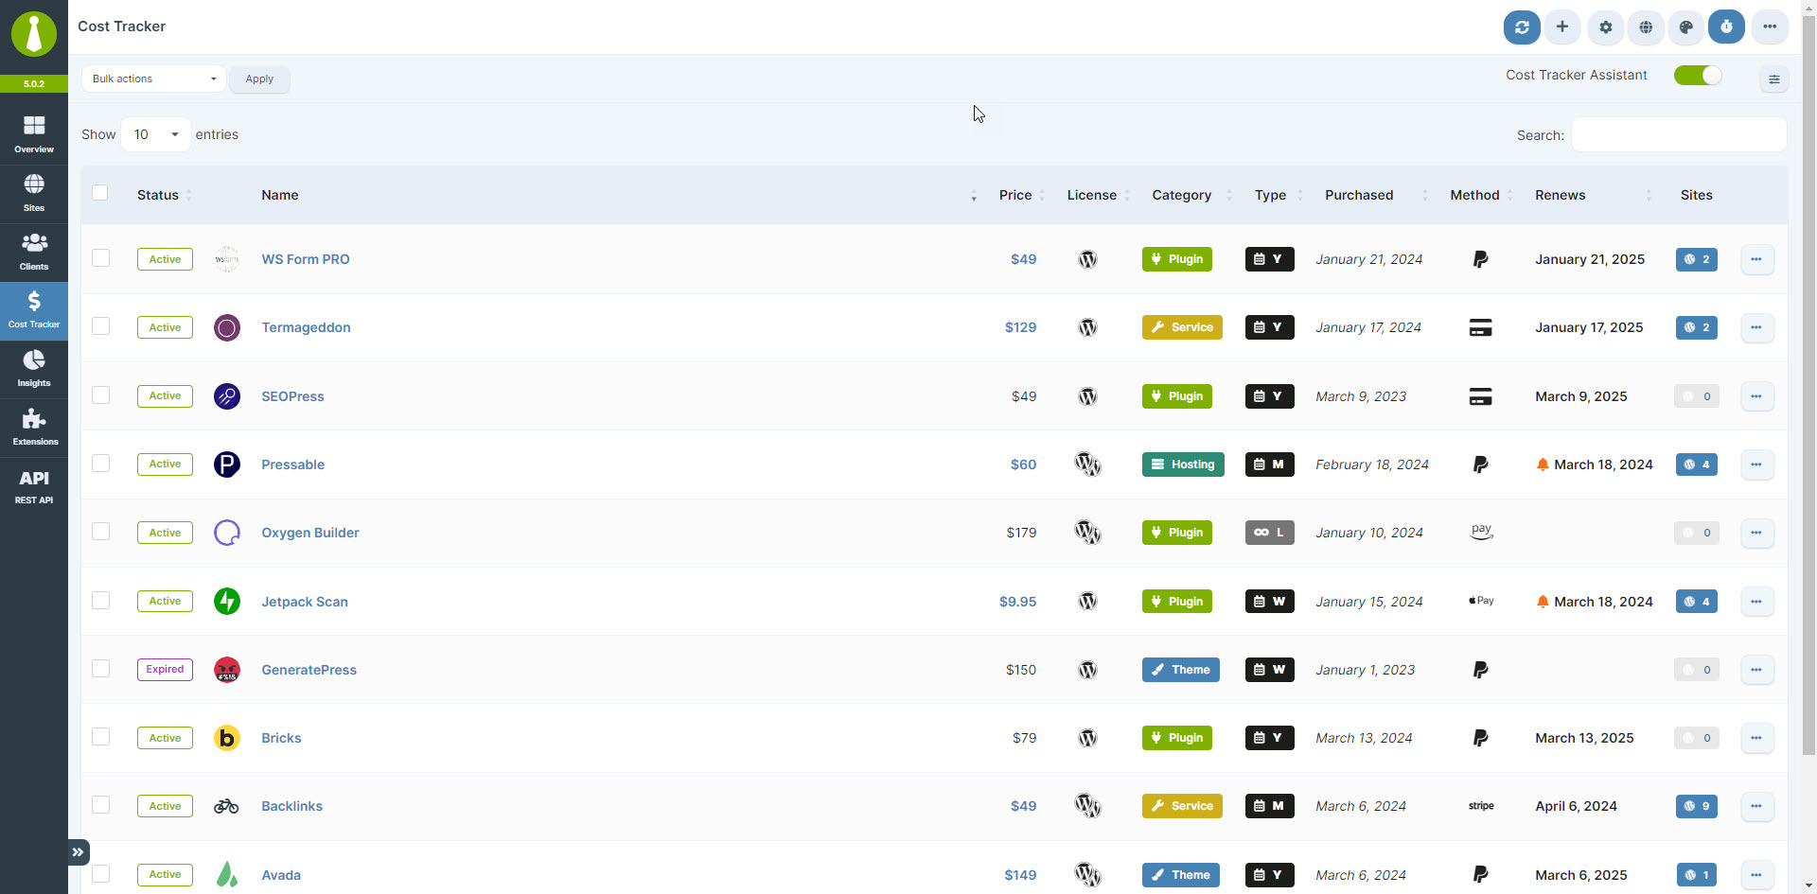Open the gear settings icon
The width and height of the screenshot is (1817, 894).
coord(1606,27)
